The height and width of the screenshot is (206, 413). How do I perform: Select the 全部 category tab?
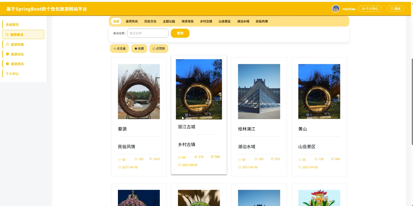116,21
